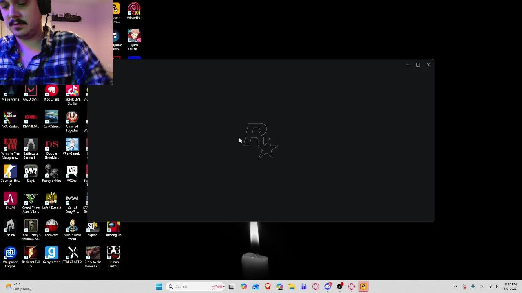Select the Double Shoulders icon

[51, 149]
